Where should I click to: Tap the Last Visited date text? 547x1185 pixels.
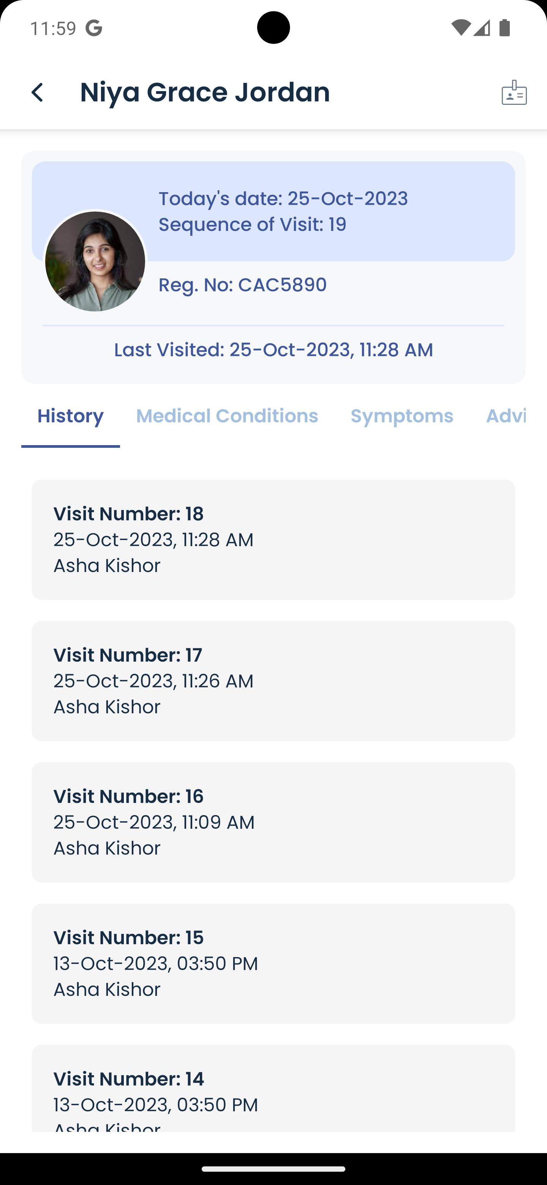273,349
